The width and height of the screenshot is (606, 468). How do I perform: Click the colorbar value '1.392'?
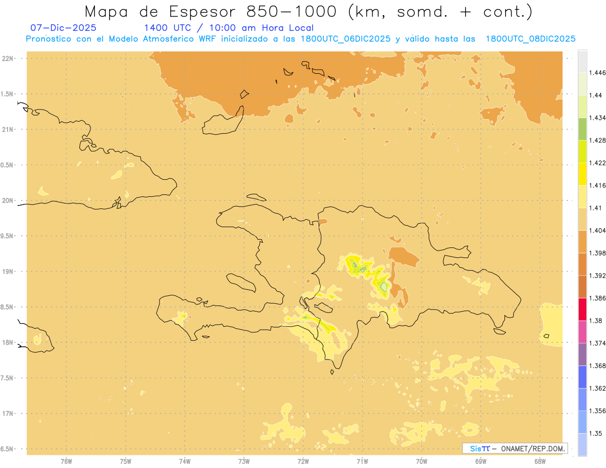point(598,276)
